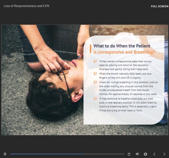Click the bullet icon beside 'If they continue to breathe'
This screenshot has height=158, width=169.
pyautogui.click(x=95, y=99)
